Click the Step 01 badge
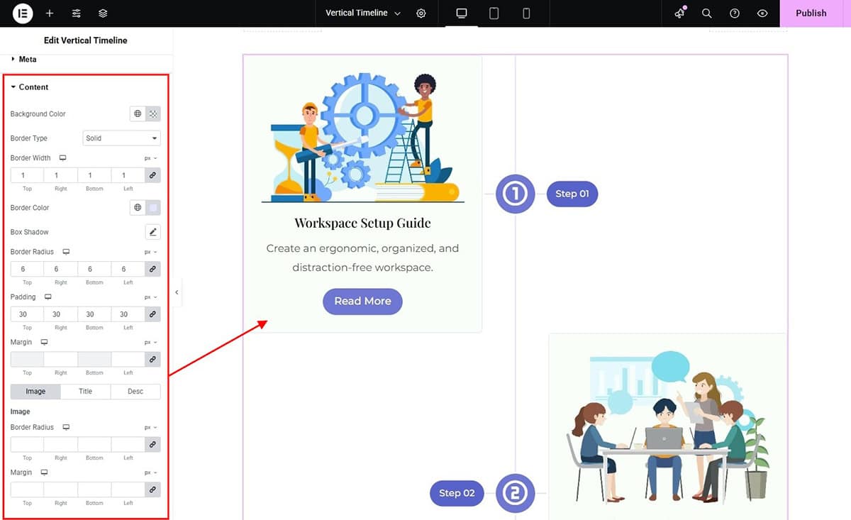Viewport: 851px width, 520px height. [x=572, y=194]
